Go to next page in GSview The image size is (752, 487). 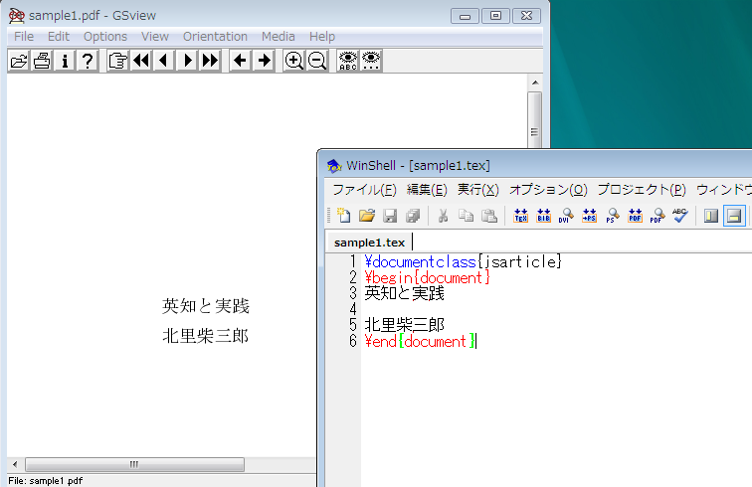coord(187,61)
